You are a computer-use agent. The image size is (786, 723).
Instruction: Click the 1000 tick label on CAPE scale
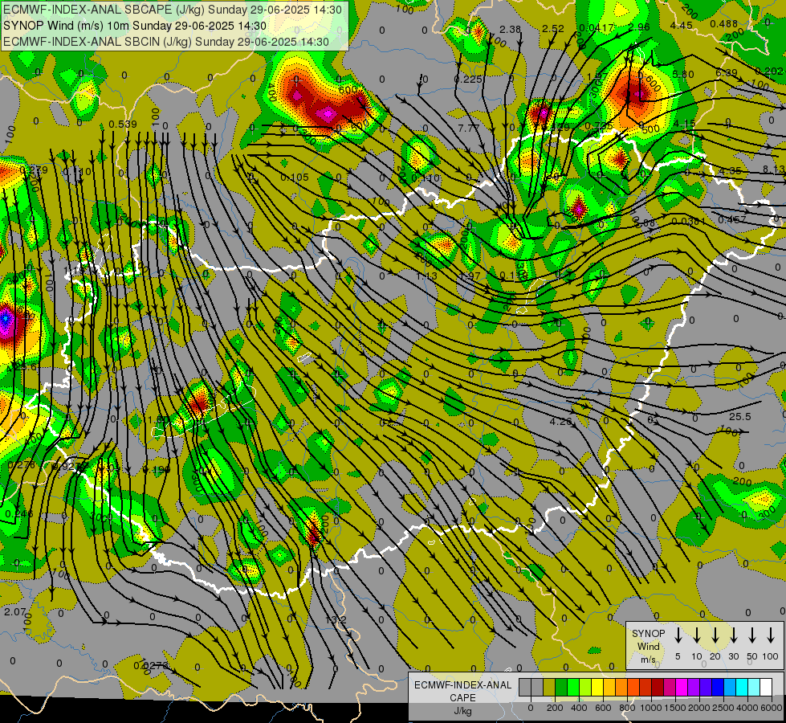tap(651, 708)
